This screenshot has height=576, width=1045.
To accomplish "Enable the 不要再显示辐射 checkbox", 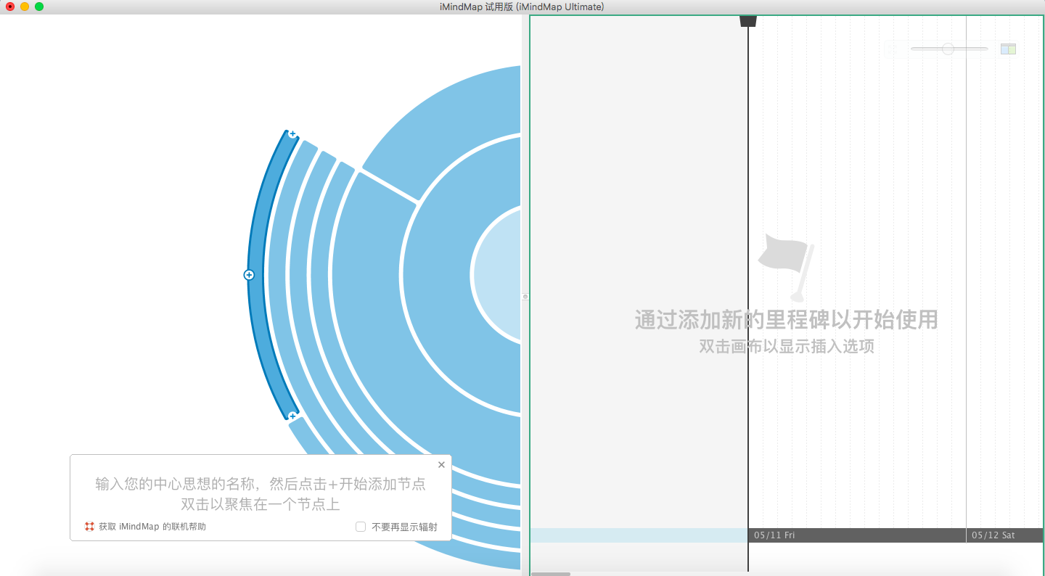I will [x=361, y=526].
